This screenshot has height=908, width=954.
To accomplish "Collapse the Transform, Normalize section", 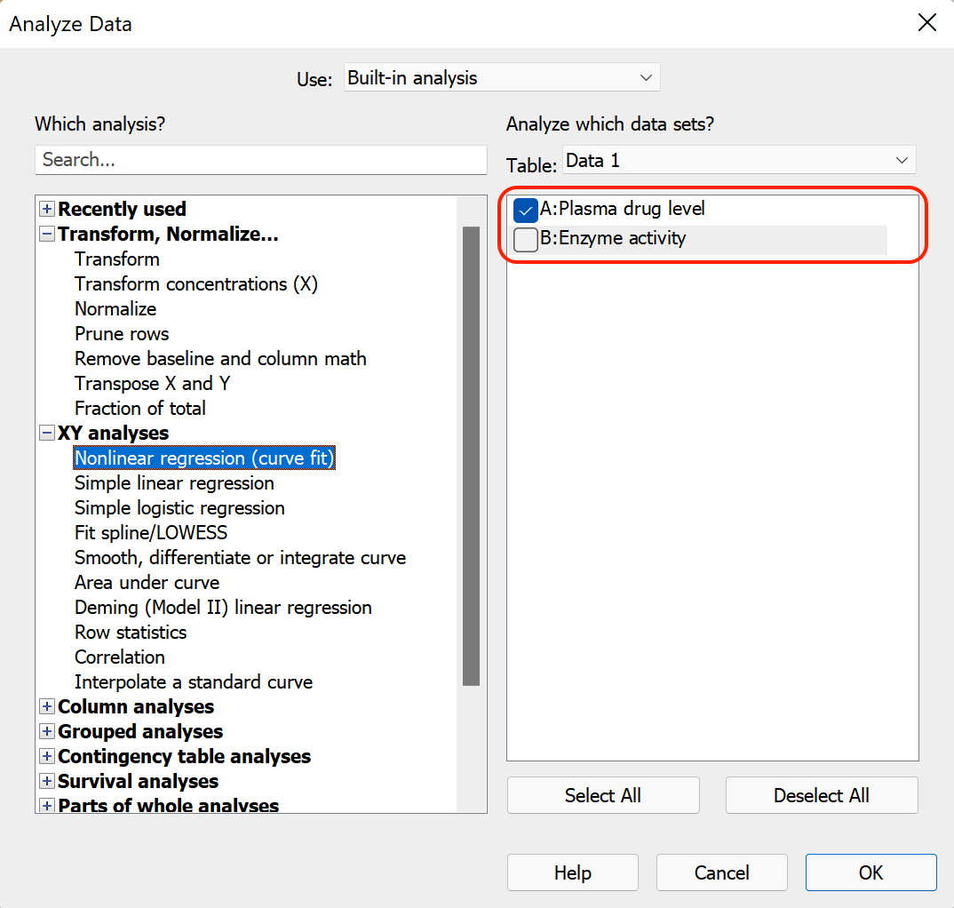I will coord(47,235).
